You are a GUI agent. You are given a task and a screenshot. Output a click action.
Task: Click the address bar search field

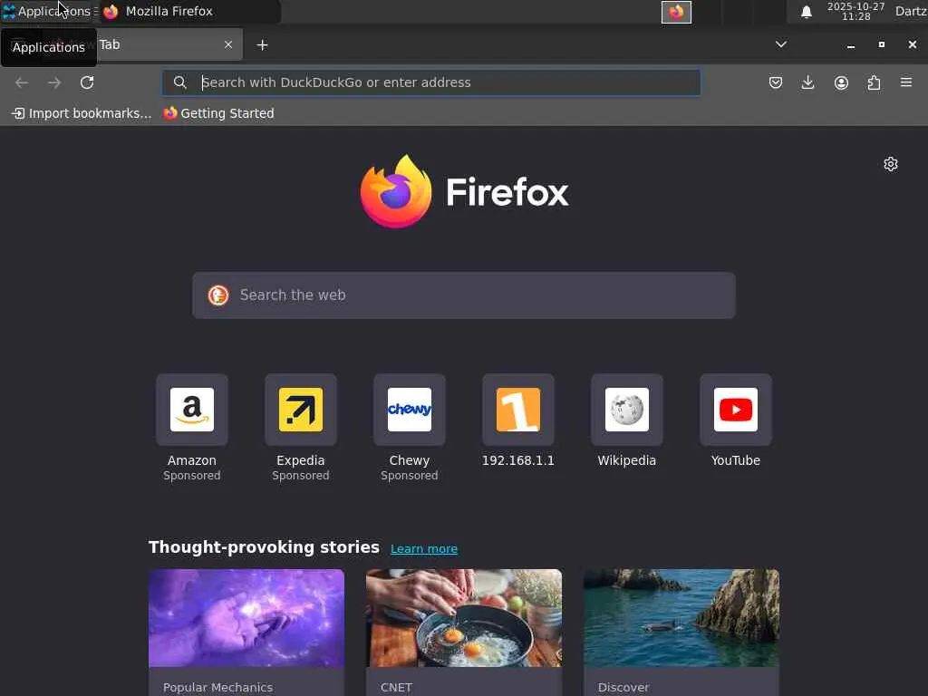(x=432, y=82)
